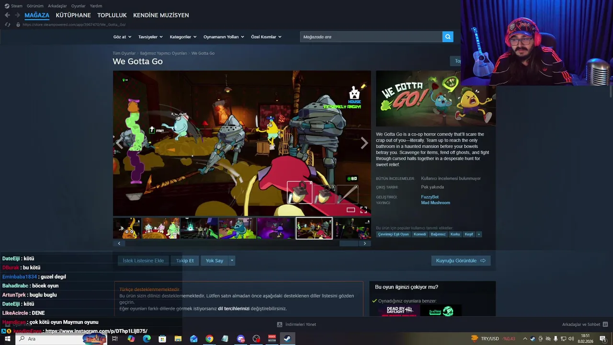Screen dimensions: 613x345
Task: Click the magnifier search button in store bar
Action: (x=448, y=37)
